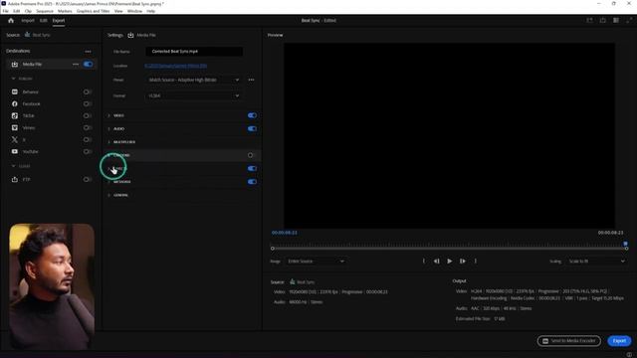Open the Graphics and Titles menu
Viewport: 637px width, 358px height.
tap(93, 11)
